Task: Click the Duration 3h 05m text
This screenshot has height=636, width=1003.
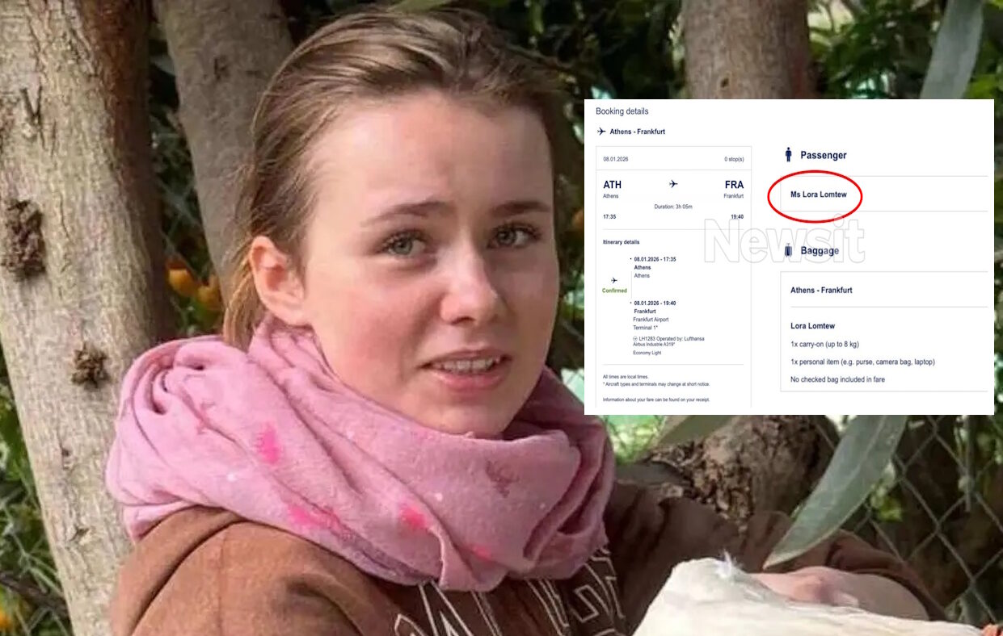Action: [673, 207]
